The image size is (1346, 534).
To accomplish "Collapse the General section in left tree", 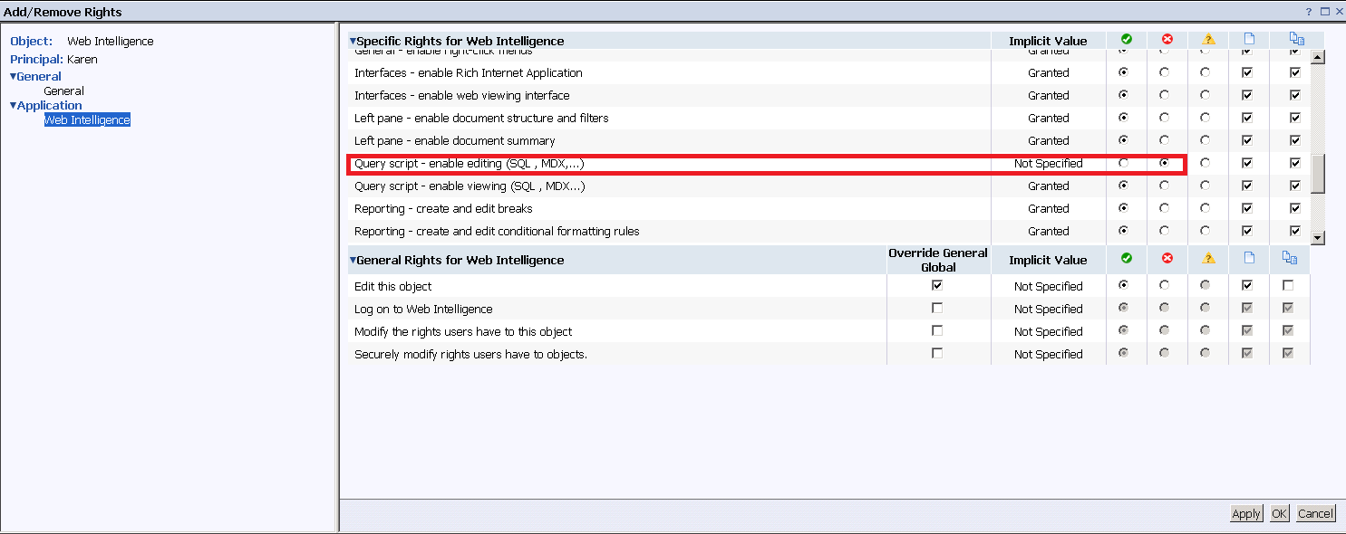I will 13,77.
